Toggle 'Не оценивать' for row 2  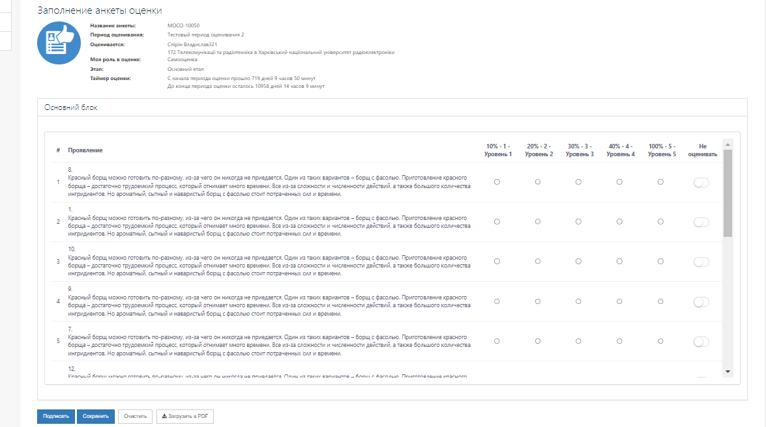click(x=701, y=223)
